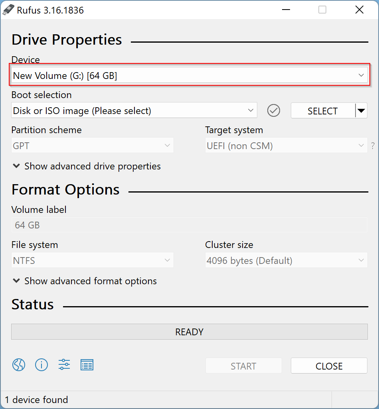Show the log window icon

pos(87,365)
